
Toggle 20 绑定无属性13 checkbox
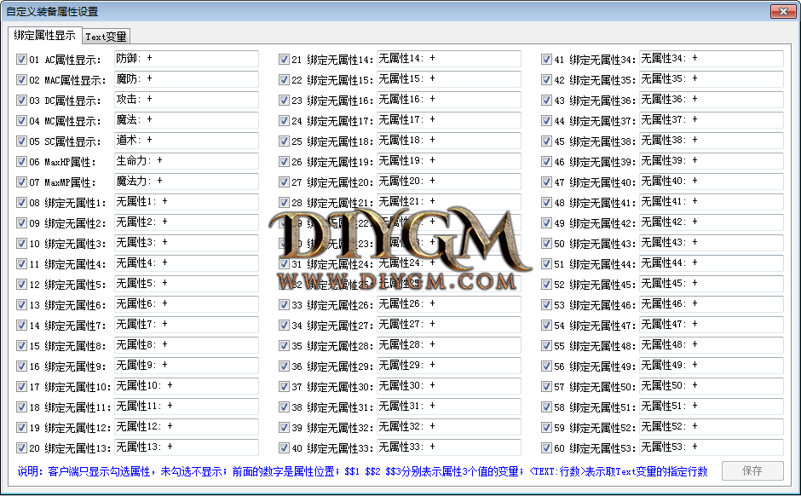21,448
